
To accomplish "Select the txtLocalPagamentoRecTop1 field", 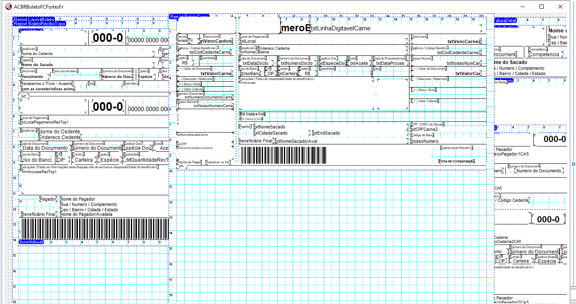I will coord(44,122).
